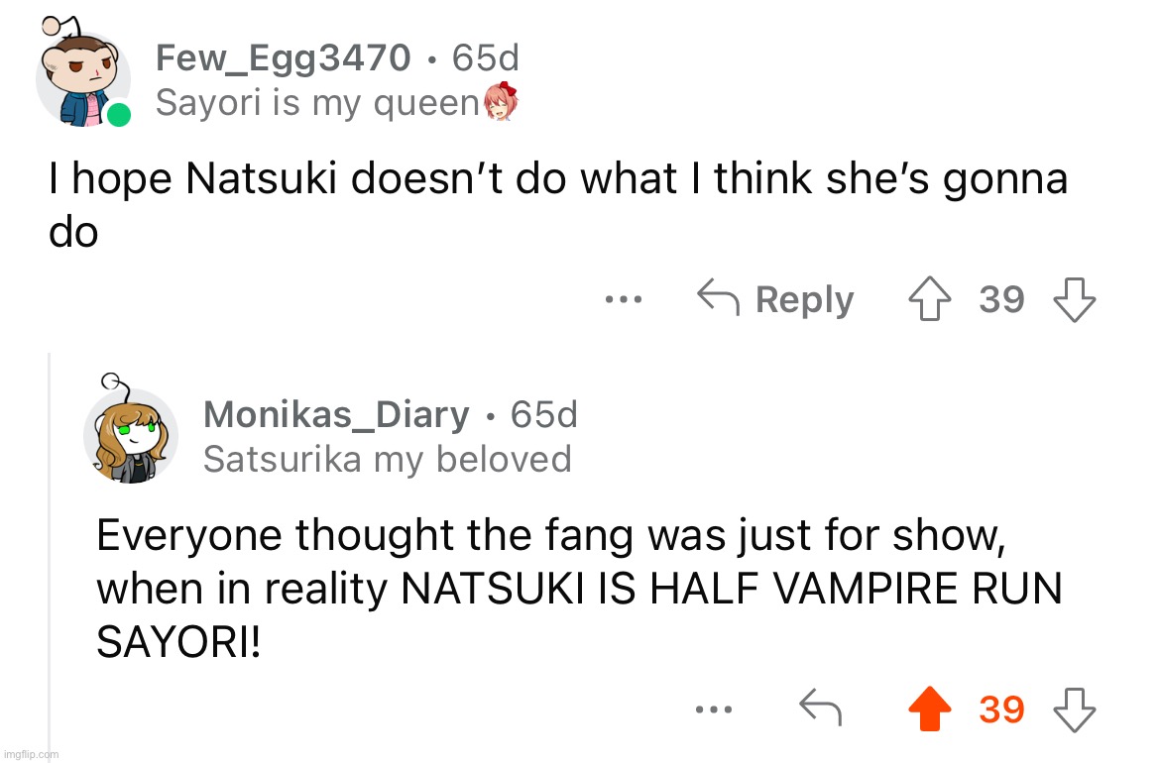
Task: Open the Few_Egg3470 username profile link
Action: tap(283, 58)
